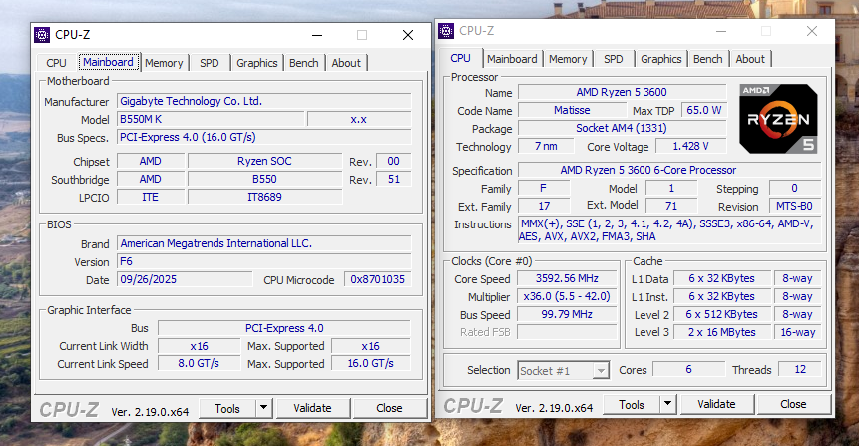Click technology value 7 nm
859x446 pixels.
point(546,147)
